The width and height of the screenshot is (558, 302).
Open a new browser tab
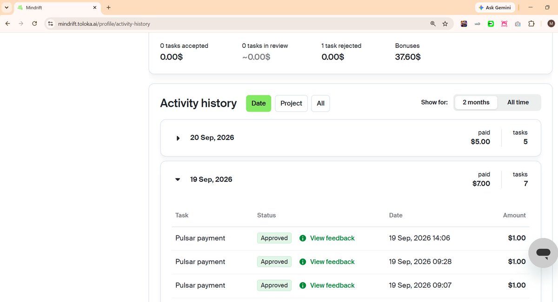108,7
